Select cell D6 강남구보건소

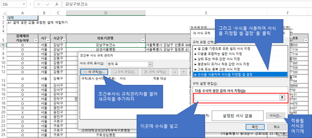[106, 45]
